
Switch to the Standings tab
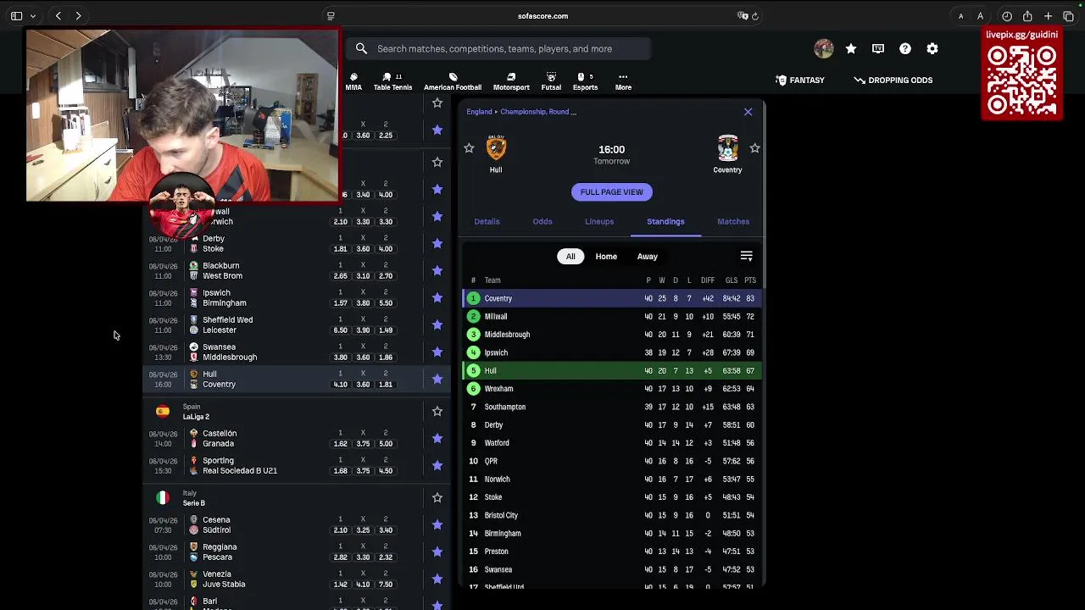click(665, 221)
